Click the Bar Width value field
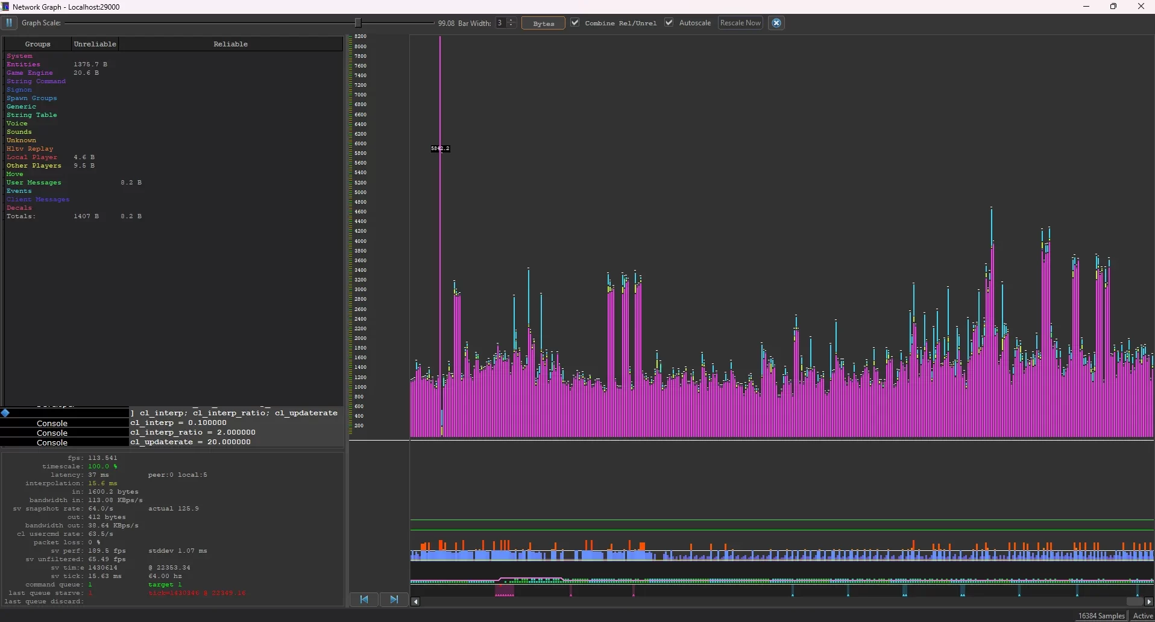This screenshot has width=1155, height=622. [501, 23]
